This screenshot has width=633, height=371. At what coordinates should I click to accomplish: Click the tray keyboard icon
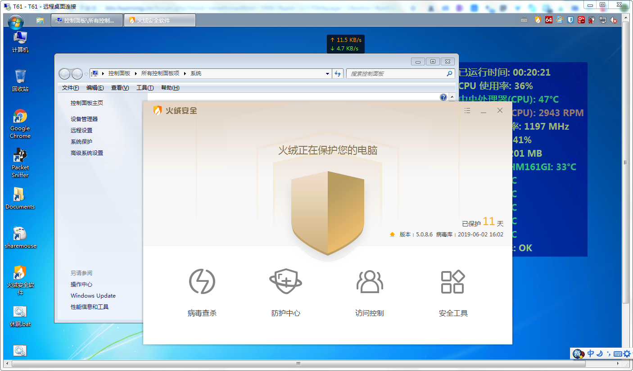coord(524,20)
